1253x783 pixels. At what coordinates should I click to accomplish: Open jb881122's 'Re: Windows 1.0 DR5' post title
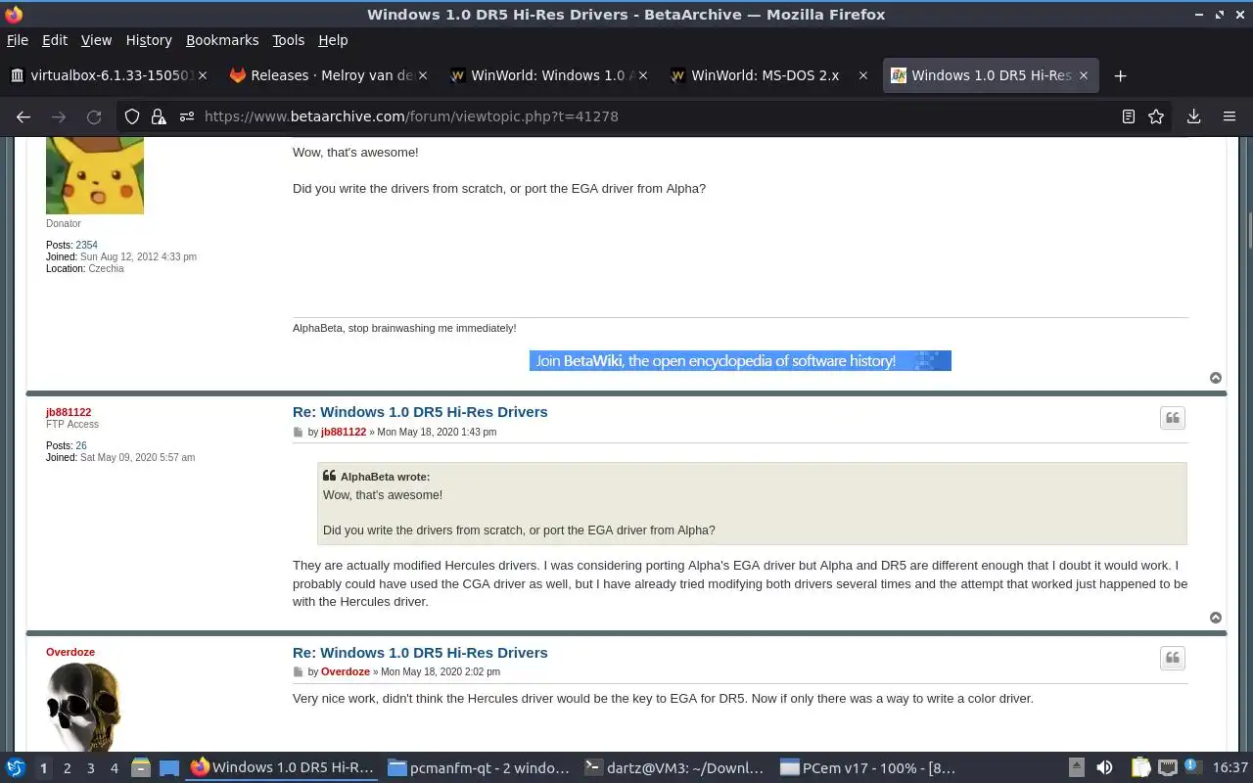point(420,412)
